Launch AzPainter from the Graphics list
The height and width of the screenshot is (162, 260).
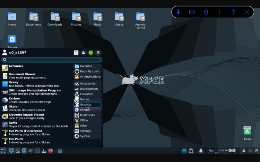[36, 68]
